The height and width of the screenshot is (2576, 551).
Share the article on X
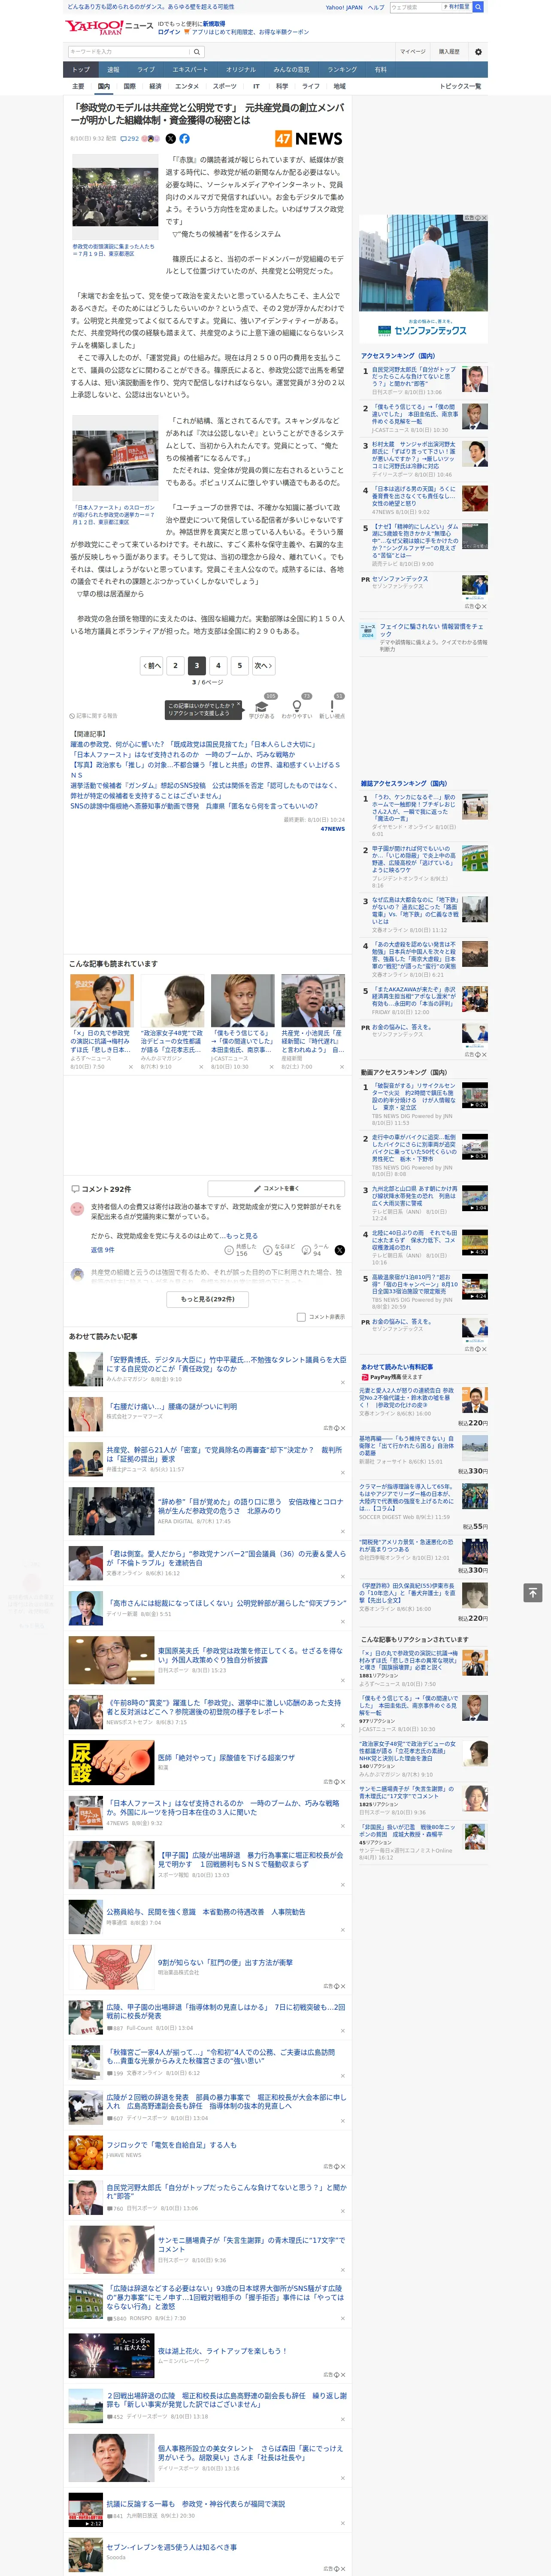(171, 139)
